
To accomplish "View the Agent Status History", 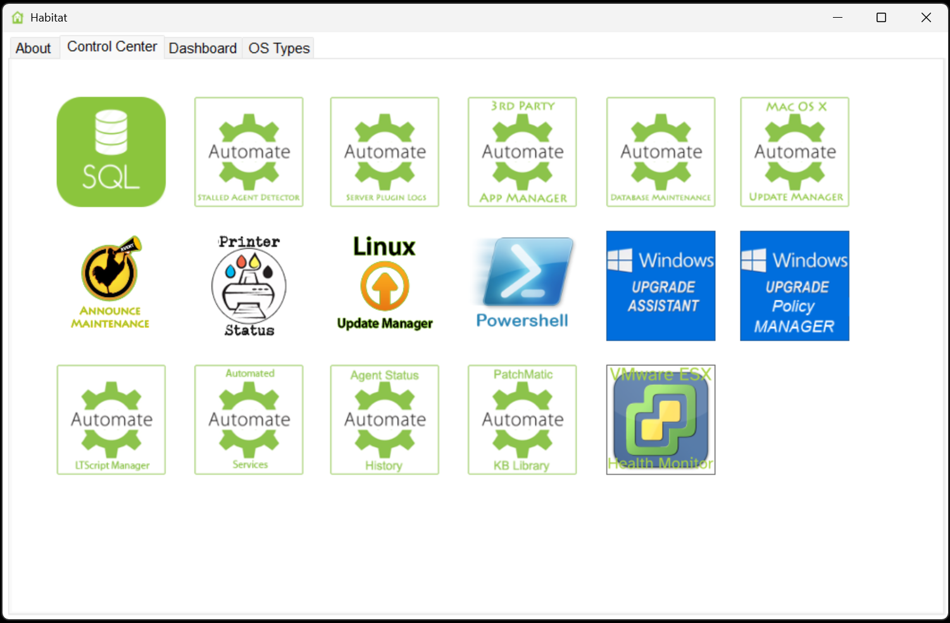I will point(384,419).
